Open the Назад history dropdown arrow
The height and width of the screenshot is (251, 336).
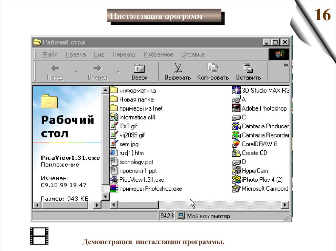[x=76, y=72]
